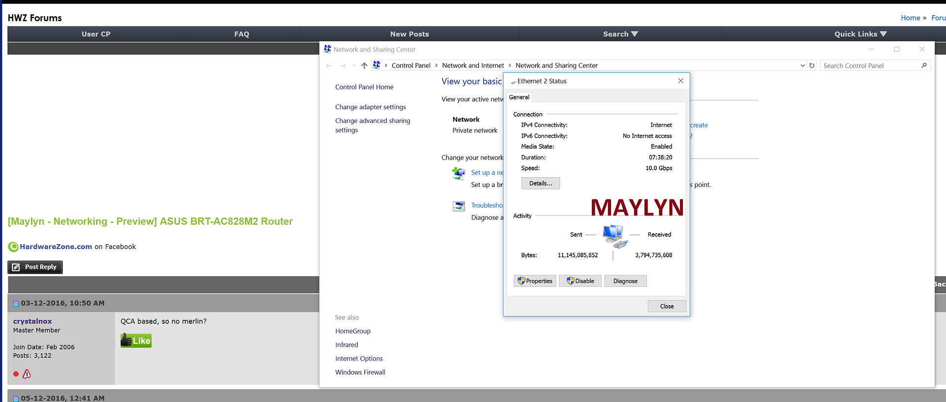
Task: Click the 3,794,735,608 bytes received value
Action: pos(653,255)
